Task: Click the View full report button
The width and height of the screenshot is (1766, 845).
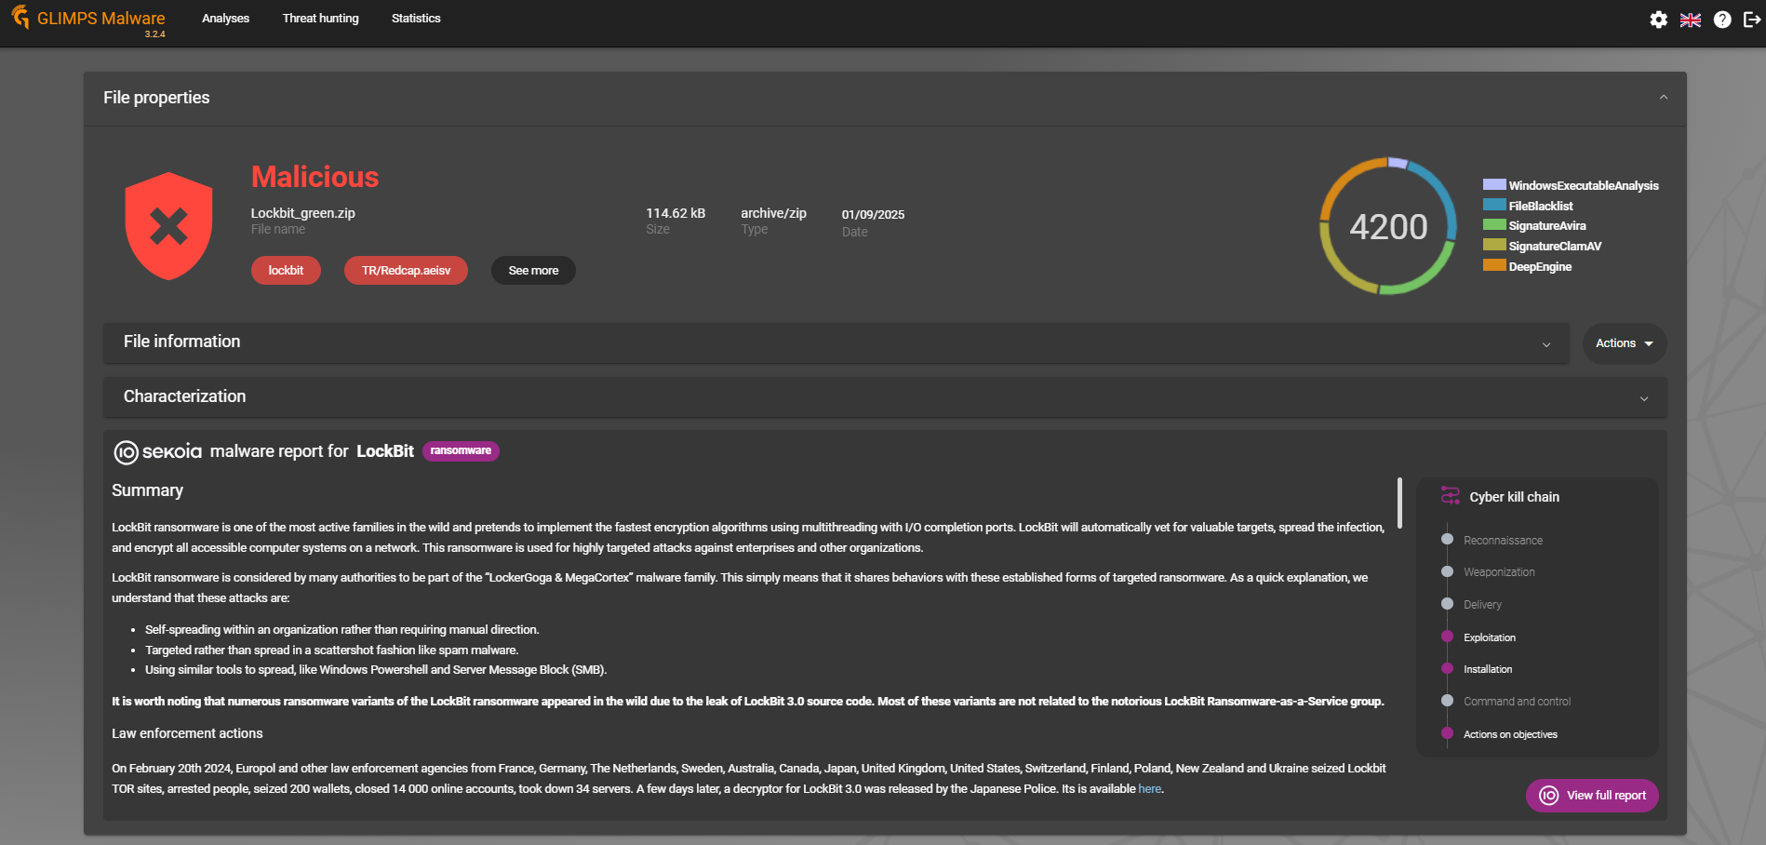Action: (1592, 796)
